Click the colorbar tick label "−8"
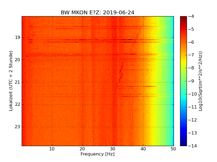This screenshot has width=217, height=162. (191, 68)
